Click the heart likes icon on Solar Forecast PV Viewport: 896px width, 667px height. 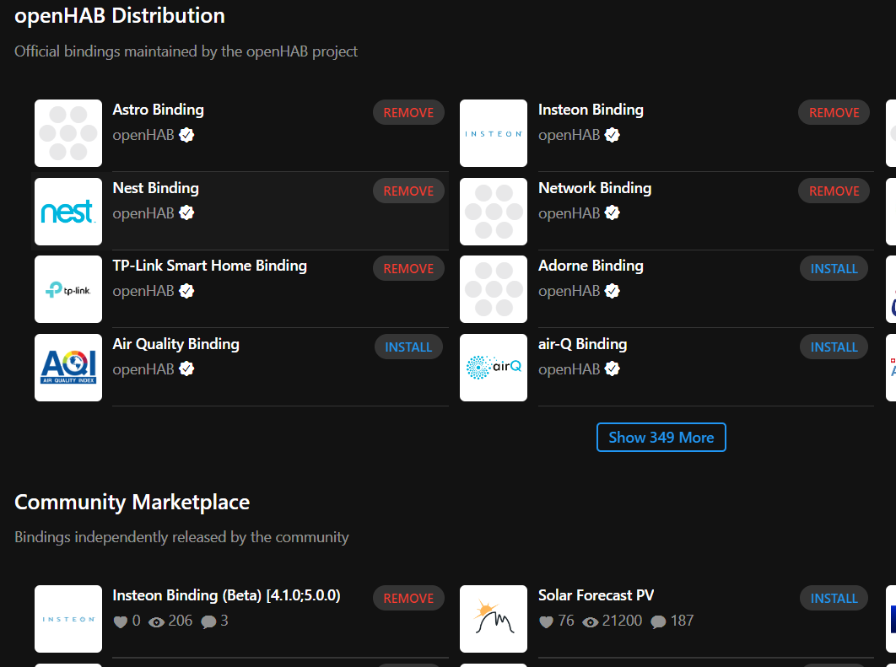[546, 622]
